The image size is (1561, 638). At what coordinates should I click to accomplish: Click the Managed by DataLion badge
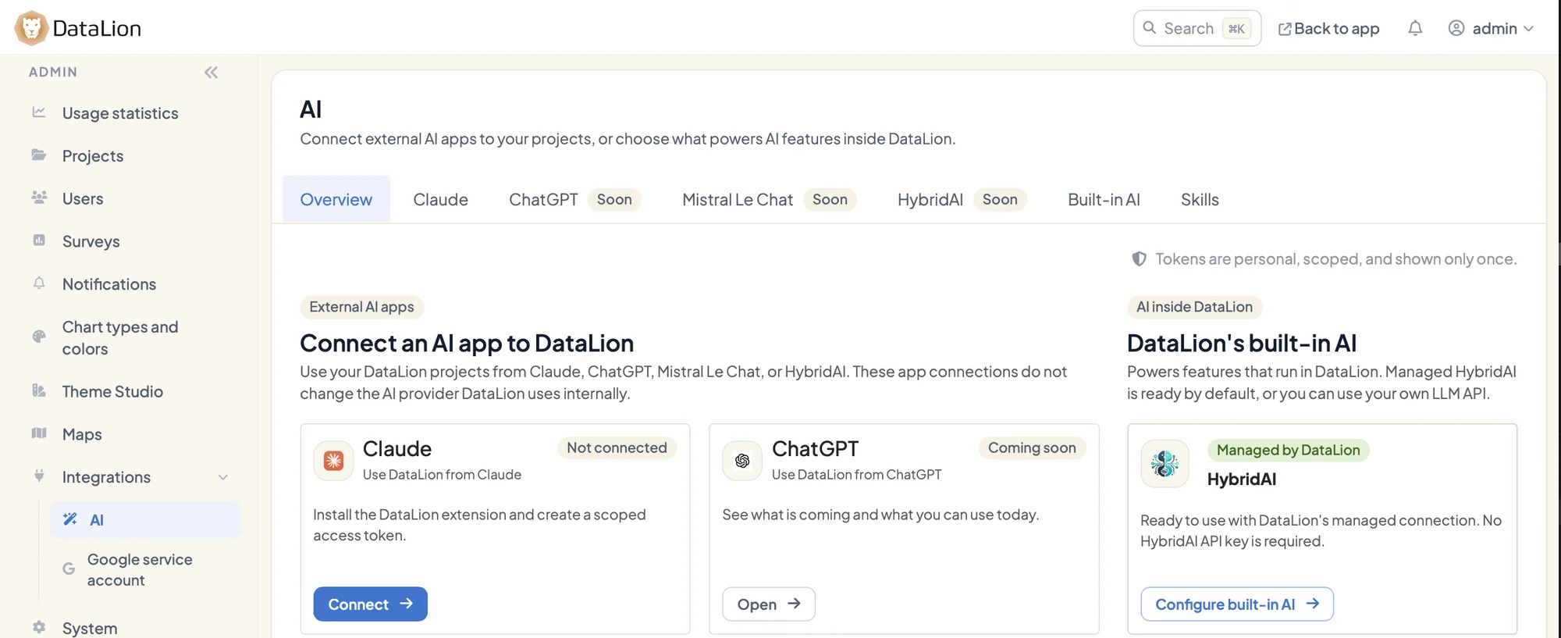click(1288, 450)
